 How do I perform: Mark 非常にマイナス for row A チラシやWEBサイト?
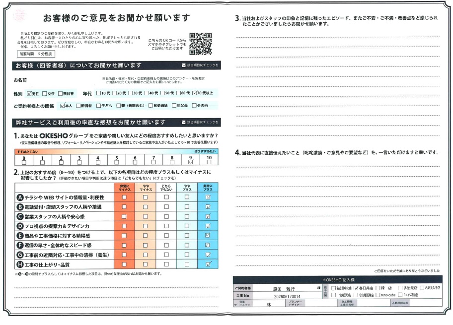tap(124, 197)
